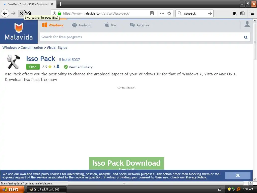The height and width of the screenshot is (193, 257).
Task: Click the 8.9 rating value
Action: (45, 67)
